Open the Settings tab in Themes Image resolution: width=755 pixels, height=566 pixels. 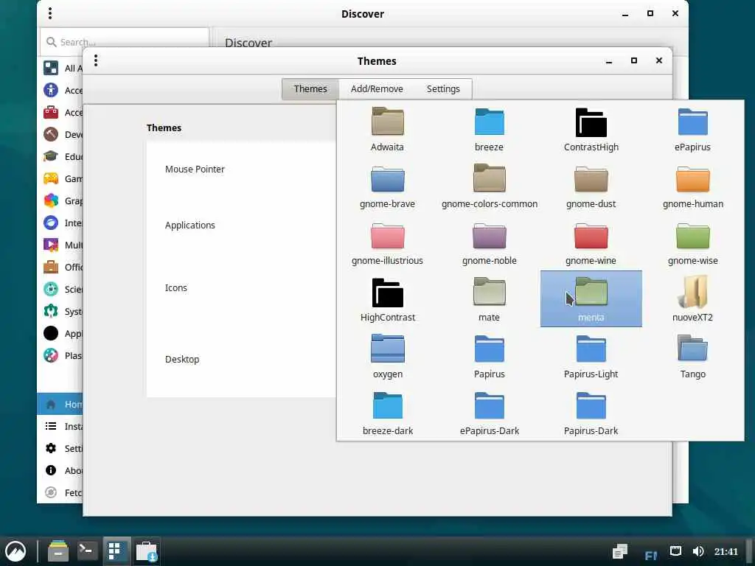443,89
